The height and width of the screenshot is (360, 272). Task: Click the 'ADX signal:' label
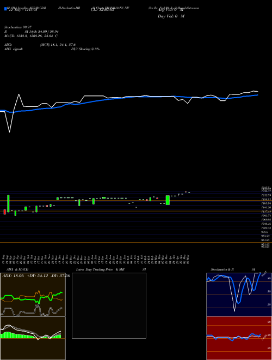click(x=14, y=49)
